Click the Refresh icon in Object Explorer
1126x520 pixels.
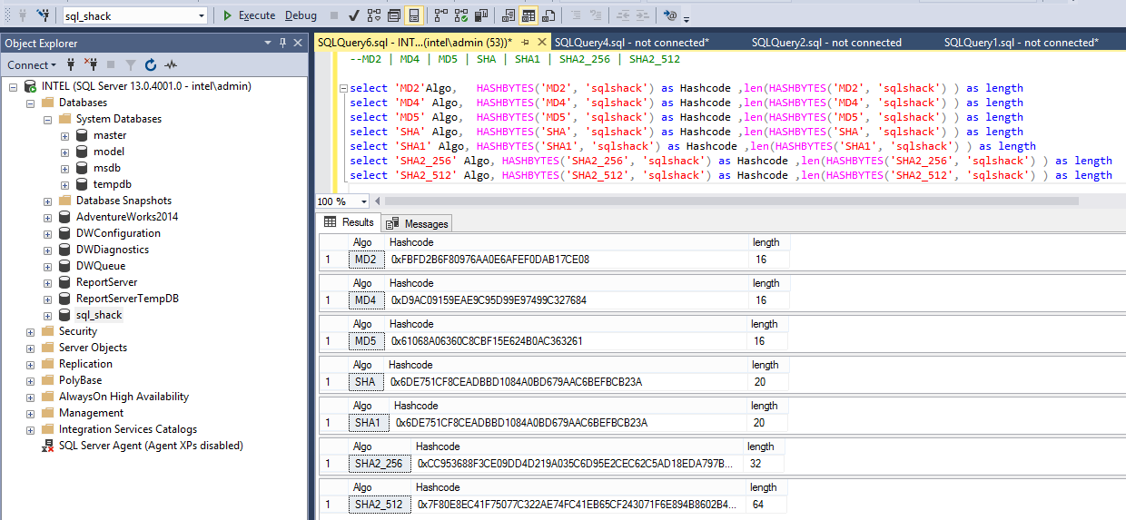point(151,64)
